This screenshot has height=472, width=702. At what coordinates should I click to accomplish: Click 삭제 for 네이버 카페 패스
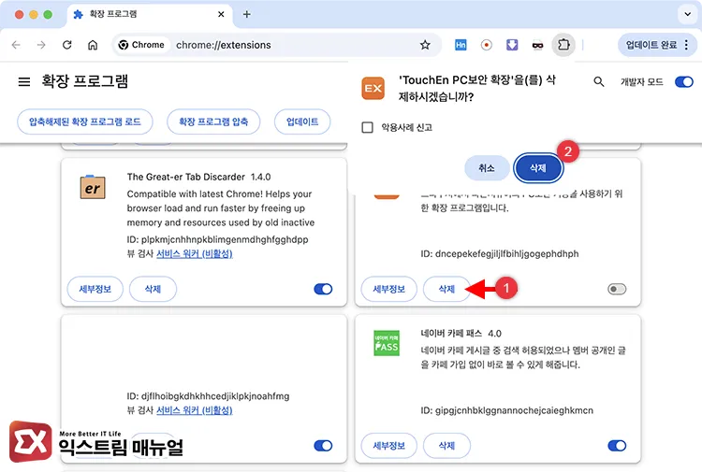pyautogui.click(x=446, y=446)
